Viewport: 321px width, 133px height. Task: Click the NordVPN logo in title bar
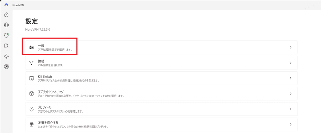coord(6,4)
